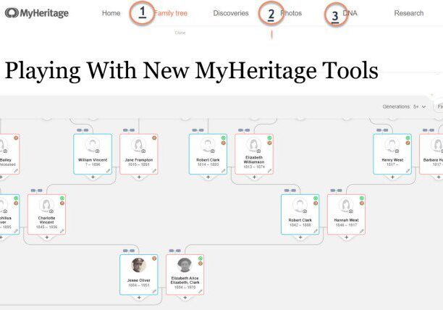Image resolution: width=443 pixels, height=310 pixels.
Task: Open the orange match icon on Elizabeth Alice Clark
Action: pos(201,264)
